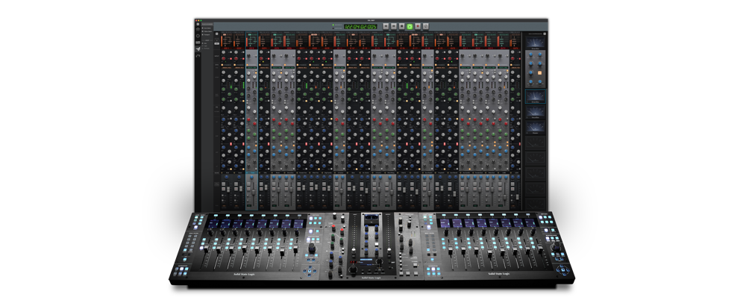Select the highlighted grey channel strip 003
746x306 pixels.
pos(251,122)
